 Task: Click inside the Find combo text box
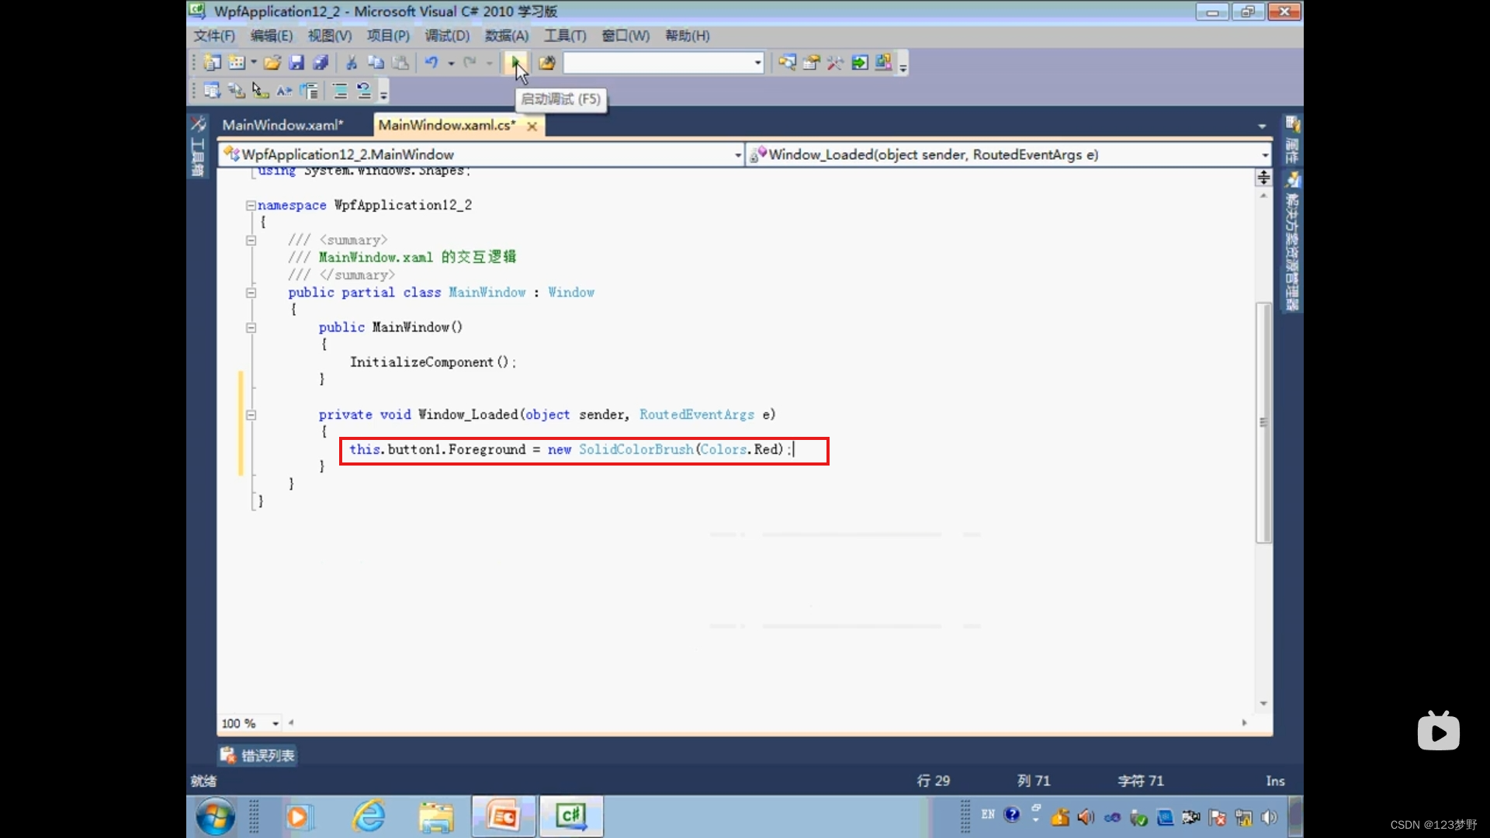[x=658, y=63]
